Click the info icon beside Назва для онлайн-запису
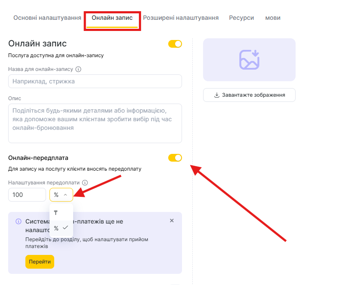The width and height of the screenshot is (364, 285). point(78,69)
